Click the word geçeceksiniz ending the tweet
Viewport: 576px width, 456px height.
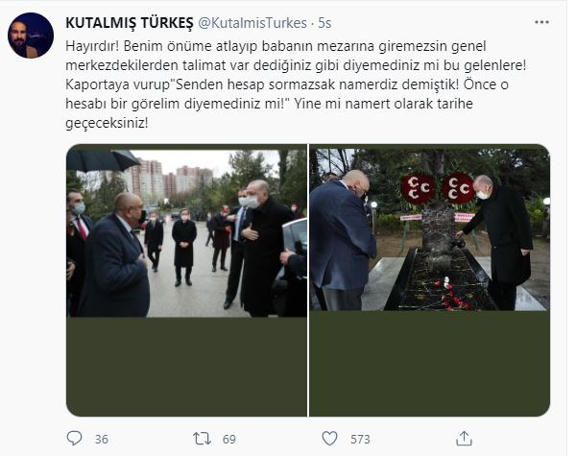pyautogui.click(x=107, y=123)
